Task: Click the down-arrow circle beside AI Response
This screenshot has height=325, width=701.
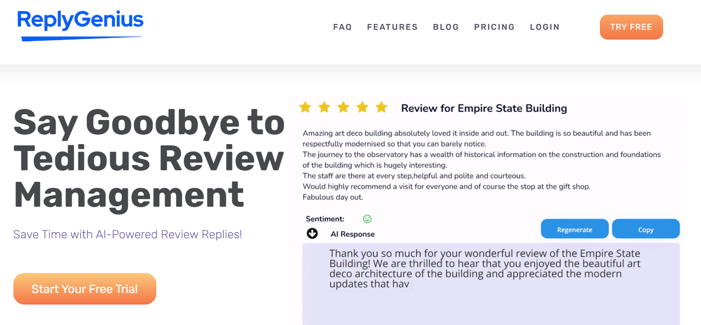Action: [x=312, y=233]
